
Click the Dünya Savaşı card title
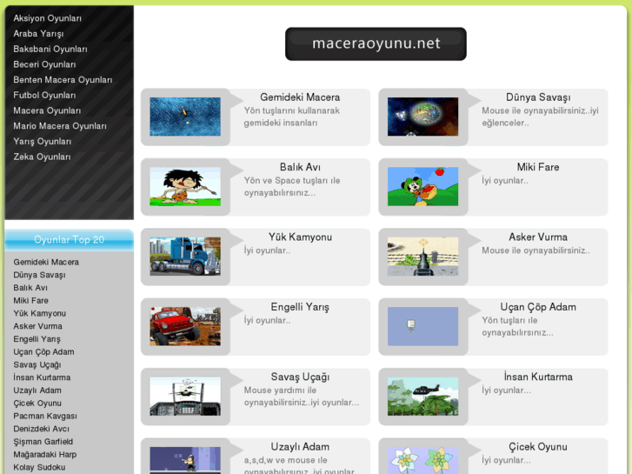(x=538, y=97)
